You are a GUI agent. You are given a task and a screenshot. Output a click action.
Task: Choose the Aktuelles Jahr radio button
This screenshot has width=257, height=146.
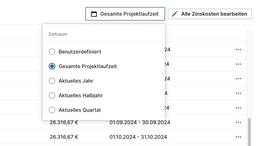(x=52, y=81)
